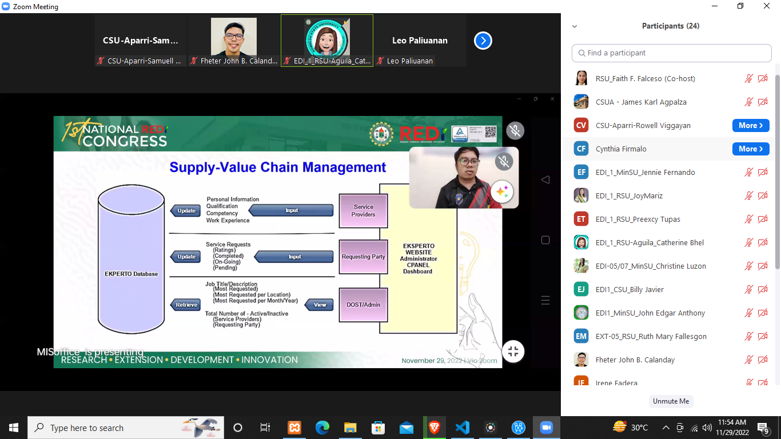Click the Zoom icon in the taskbar
This screenshot has height=439, width=781.
(x=547, y=428)
